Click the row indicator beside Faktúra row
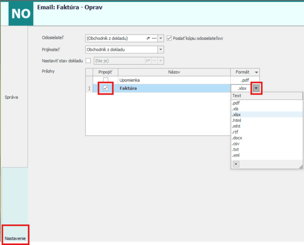304x245 pixels. tap(89, 89)
